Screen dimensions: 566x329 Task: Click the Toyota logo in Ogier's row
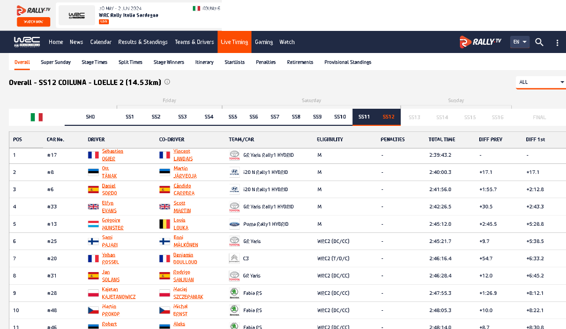coord(234,155)
